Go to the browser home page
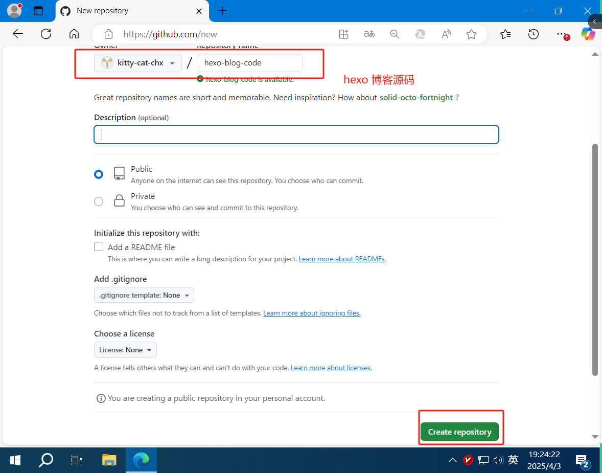This screenshot has height=473, width=602. pos(74,34)
